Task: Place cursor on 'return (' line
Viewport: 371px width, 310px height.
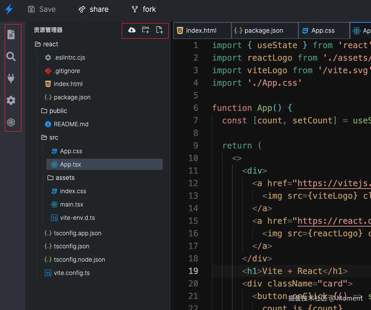Action: (242, 145)
